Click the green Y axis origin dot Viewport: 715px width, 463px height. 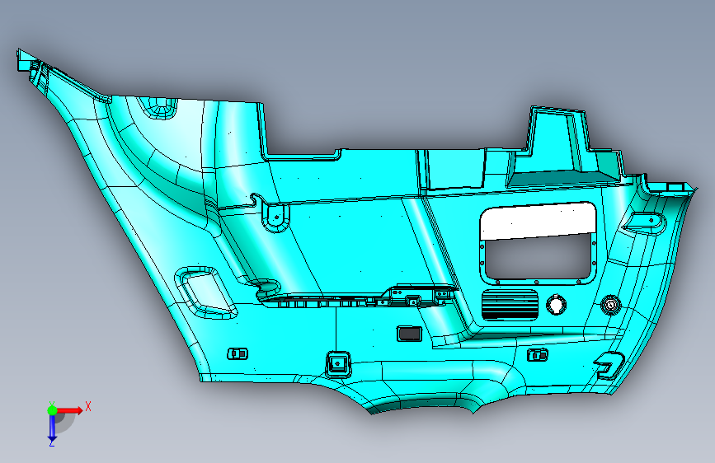tap(52, 410)
